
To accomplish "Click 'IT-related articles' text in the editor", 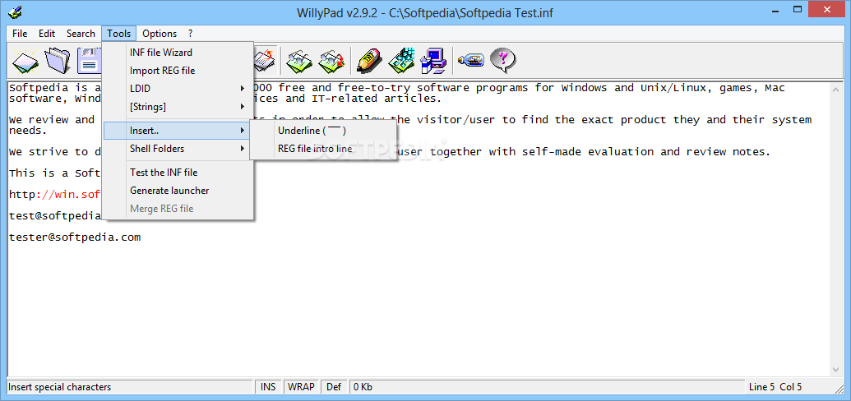I will 376,99.
